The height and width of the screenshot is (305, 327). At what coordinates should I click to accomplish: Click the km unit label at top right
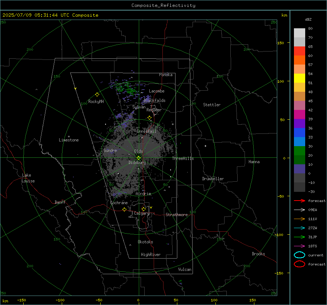(x=284, y=15)
